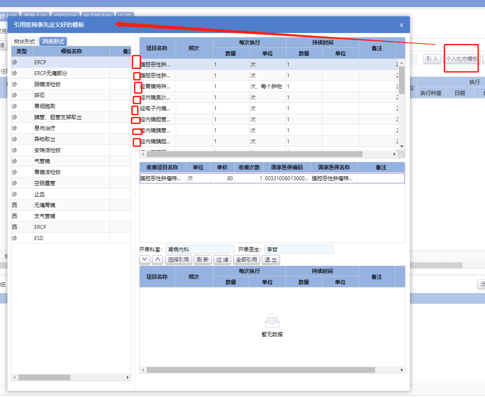Click right arrow of bottom table scrollbar
This screenshot has width=485, height=397.
coord(402,370)
